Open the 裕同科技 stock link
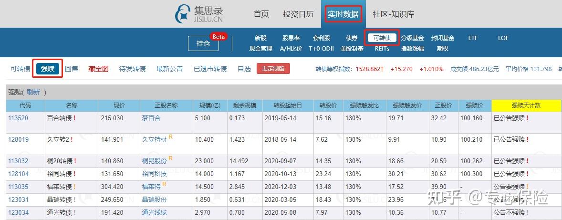The image size is (562, 220). 154,174
